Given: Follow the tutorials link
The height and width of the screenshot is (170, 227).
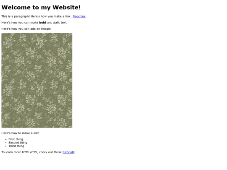Looking at the screenshot, I should [x=69, y=152].
